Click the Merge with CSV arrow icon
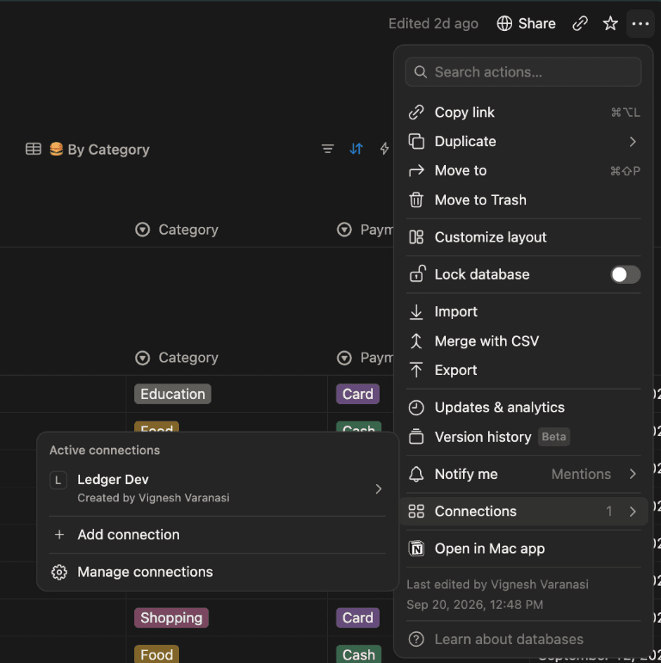The height and width of the screenshot is (663, 661). [416, 341]
